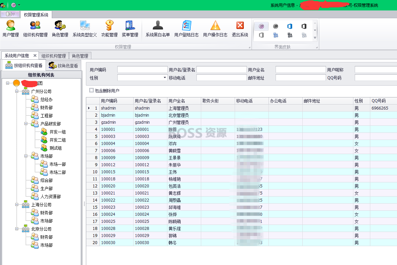Select the dark gray round skin icon
The image size is (397, 265).
(x=276, y=26)
